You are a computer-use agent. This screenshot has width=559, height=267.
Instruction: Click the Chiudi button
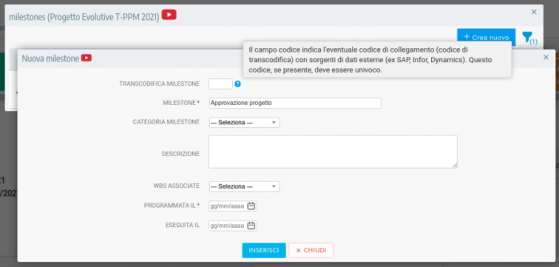(x=311, y=250)
